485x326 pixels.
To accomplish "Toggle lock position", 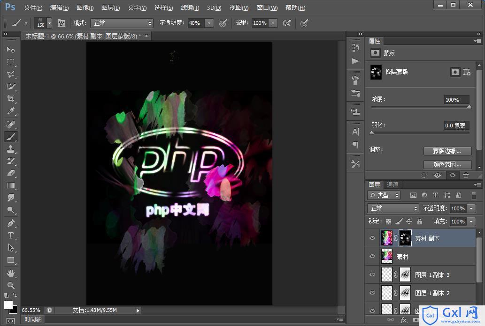I will click(409, 222).
